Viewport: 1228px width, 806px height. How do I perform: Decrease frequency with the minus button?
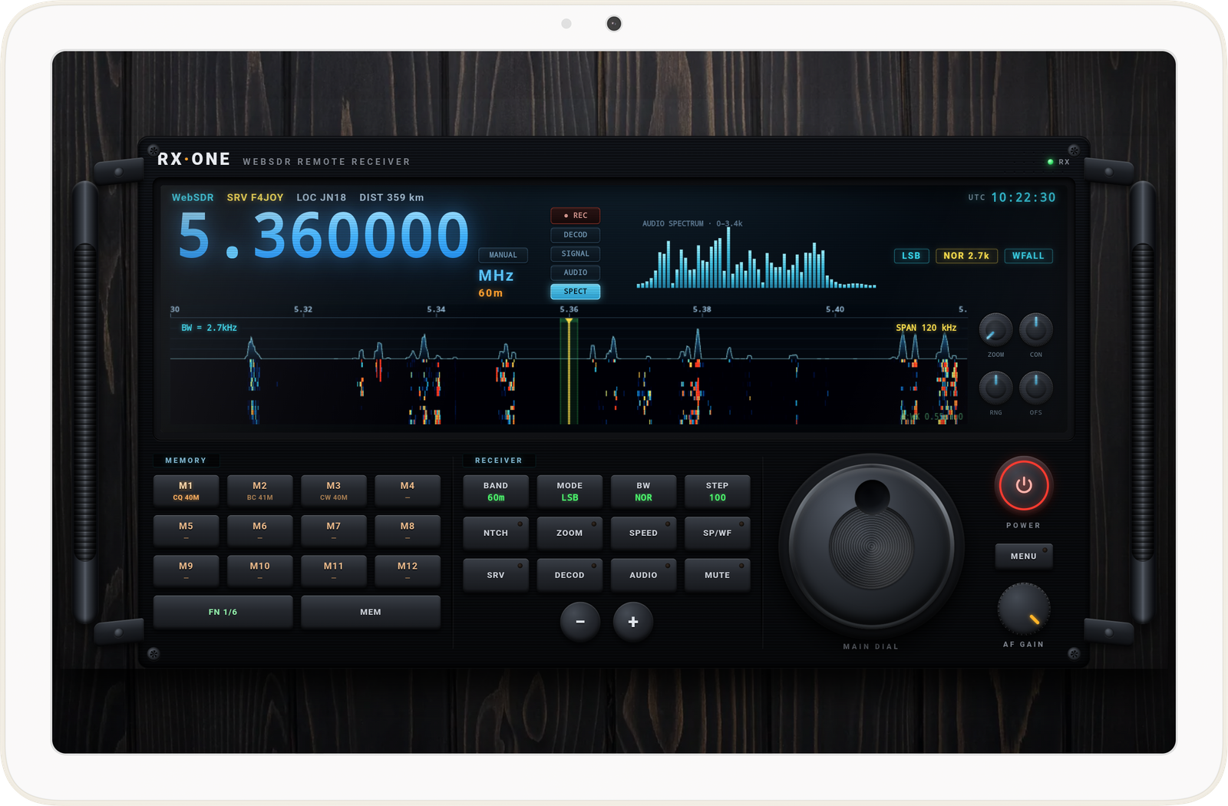pos(580,622)
